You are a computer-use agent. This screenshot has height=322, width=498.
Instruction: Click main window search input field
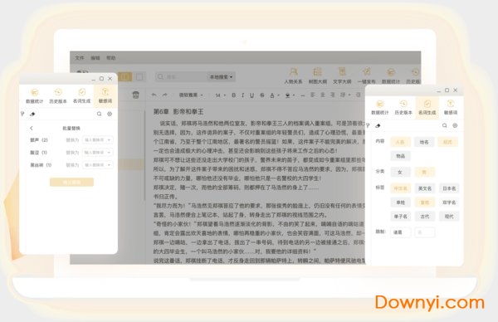(181, 77)
